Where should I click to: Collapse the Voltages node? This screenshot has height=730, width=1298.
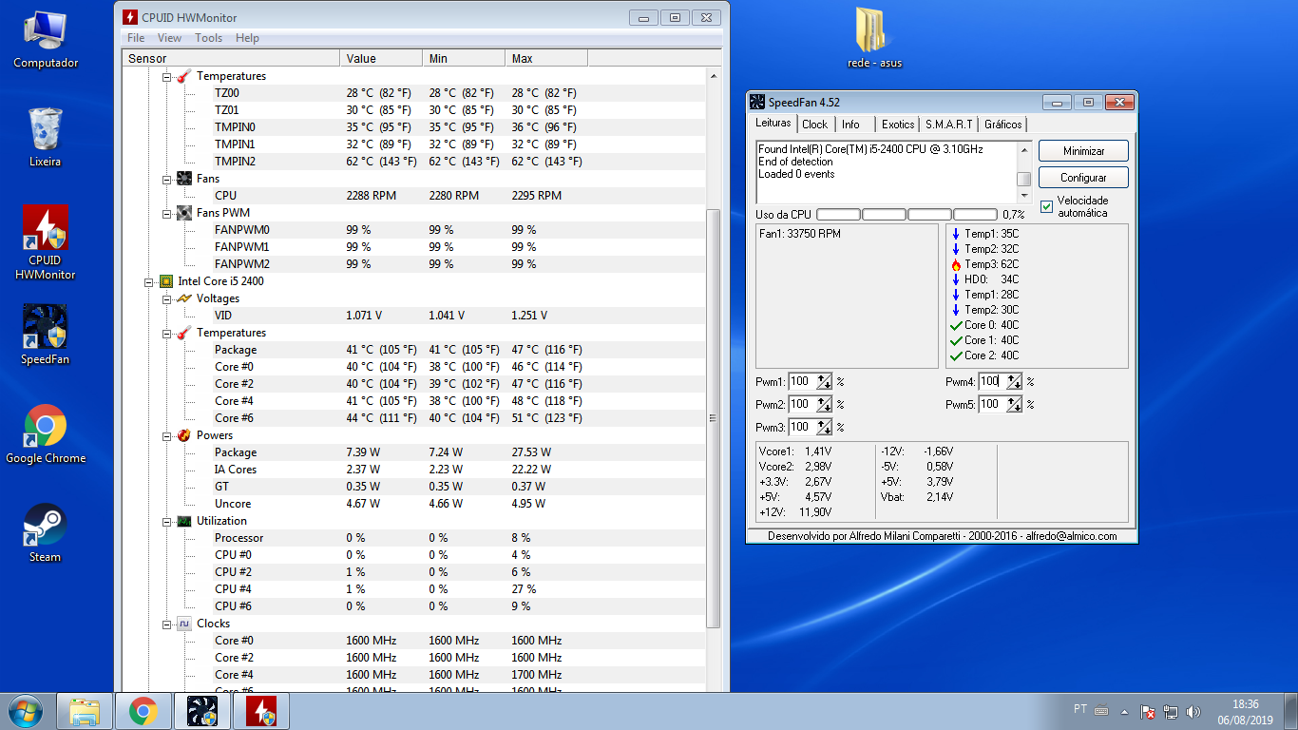167,298
